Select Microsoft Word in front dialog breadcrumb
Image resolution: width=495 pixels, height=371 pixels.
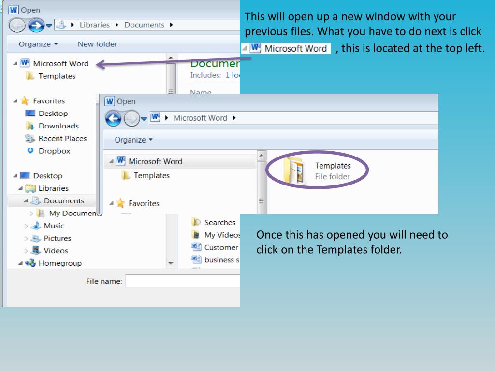coord(200,118)
